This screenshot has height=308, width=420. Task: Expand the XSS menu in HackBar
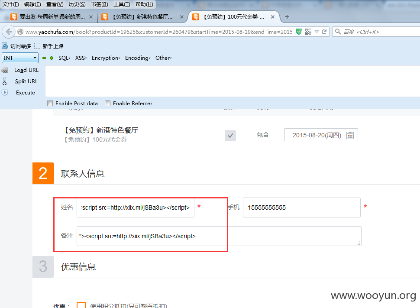coord(81,58)
